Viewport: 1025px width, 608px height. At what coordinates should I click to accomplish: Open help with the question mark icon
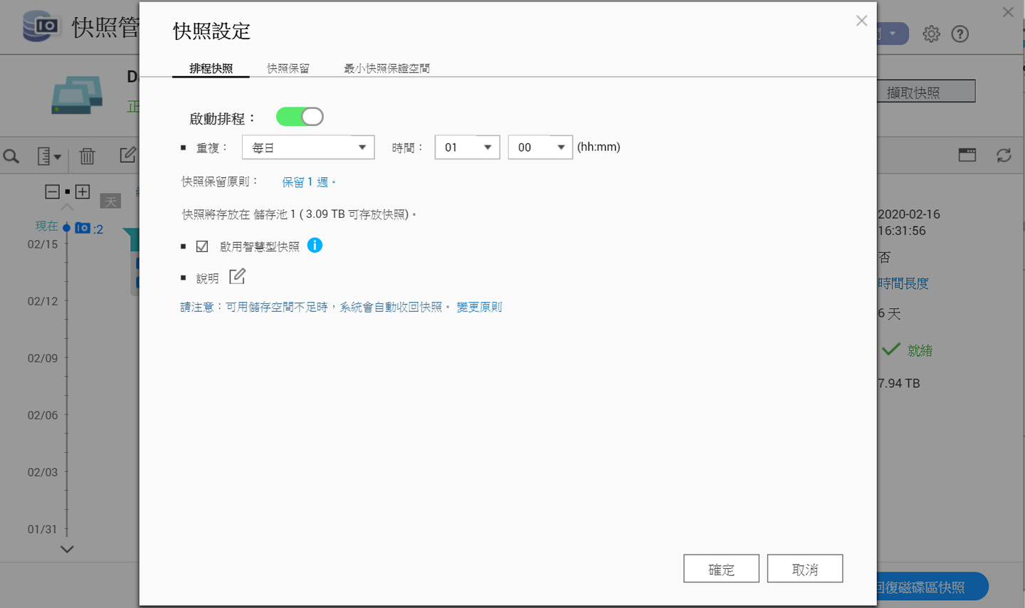(x=960, y=33)
